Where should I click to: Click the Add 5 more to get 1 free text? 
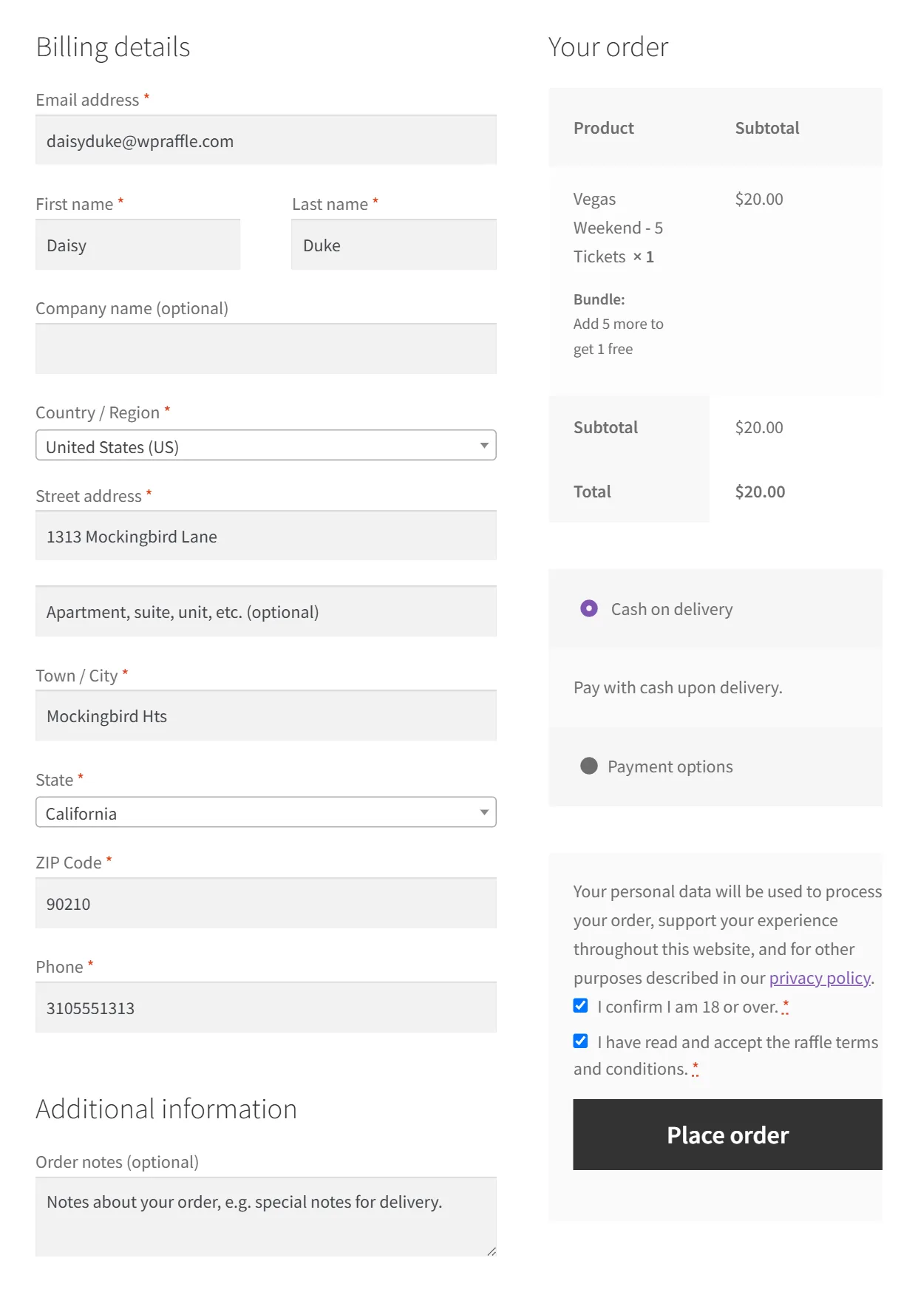(x=619, y=336)
